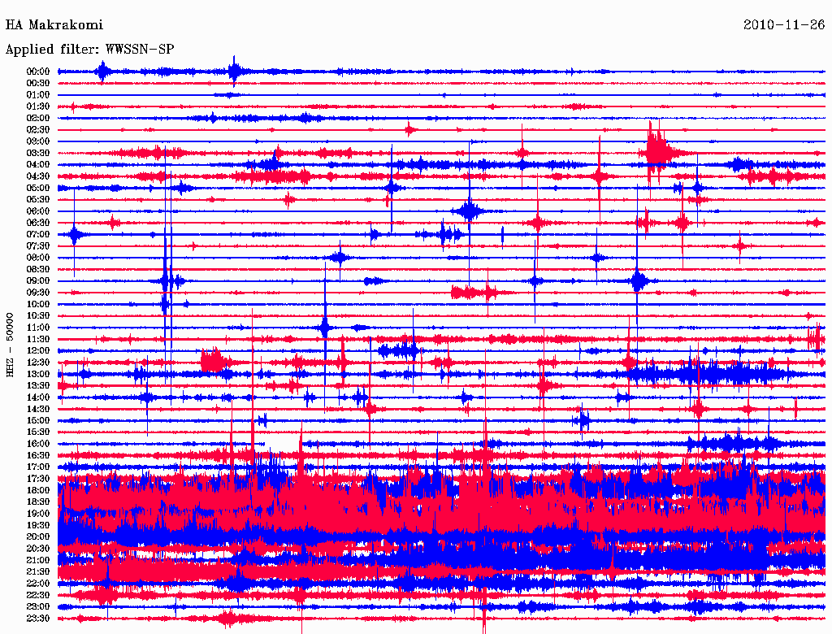Click the '19:00' time label
Viewport: 832px width, 634px height.
[38, 514]
